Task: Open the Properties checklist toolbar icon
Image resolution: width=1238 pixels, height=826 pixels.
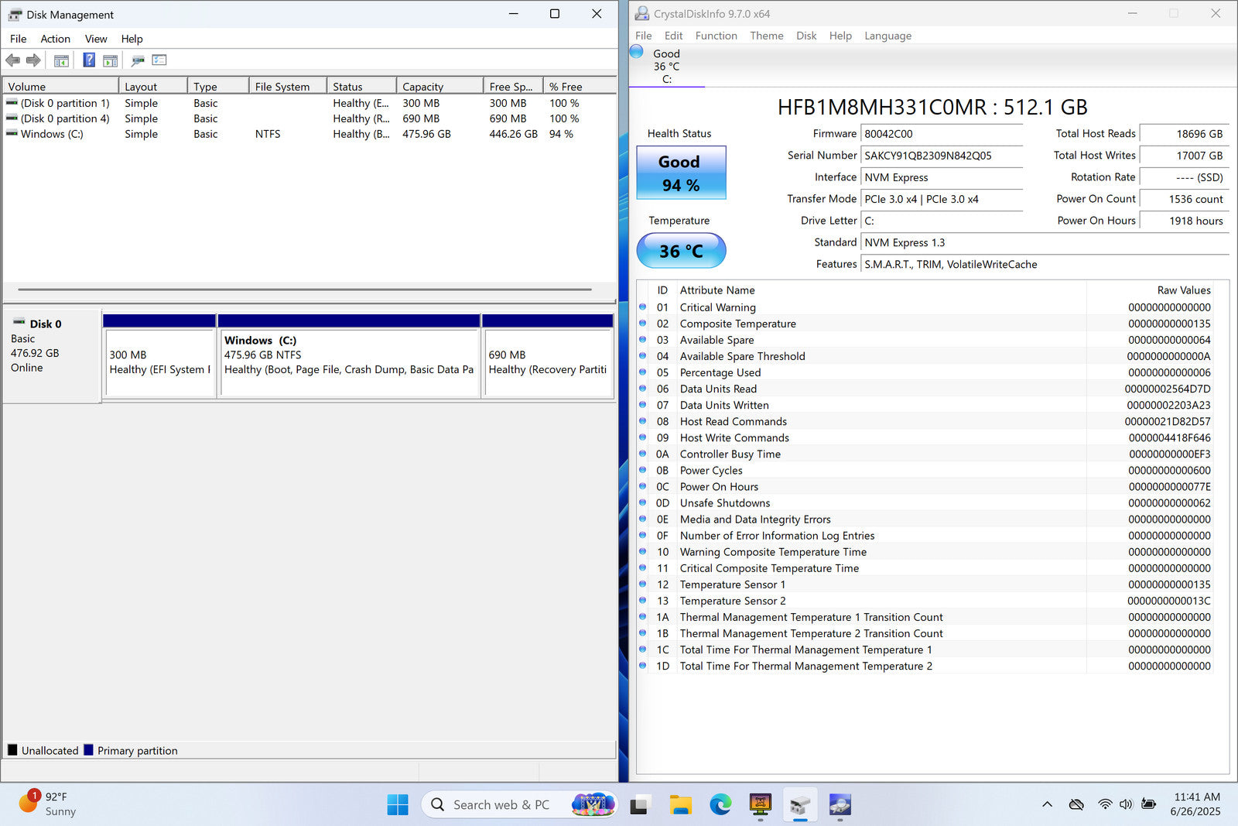Action: coord(159,60)
